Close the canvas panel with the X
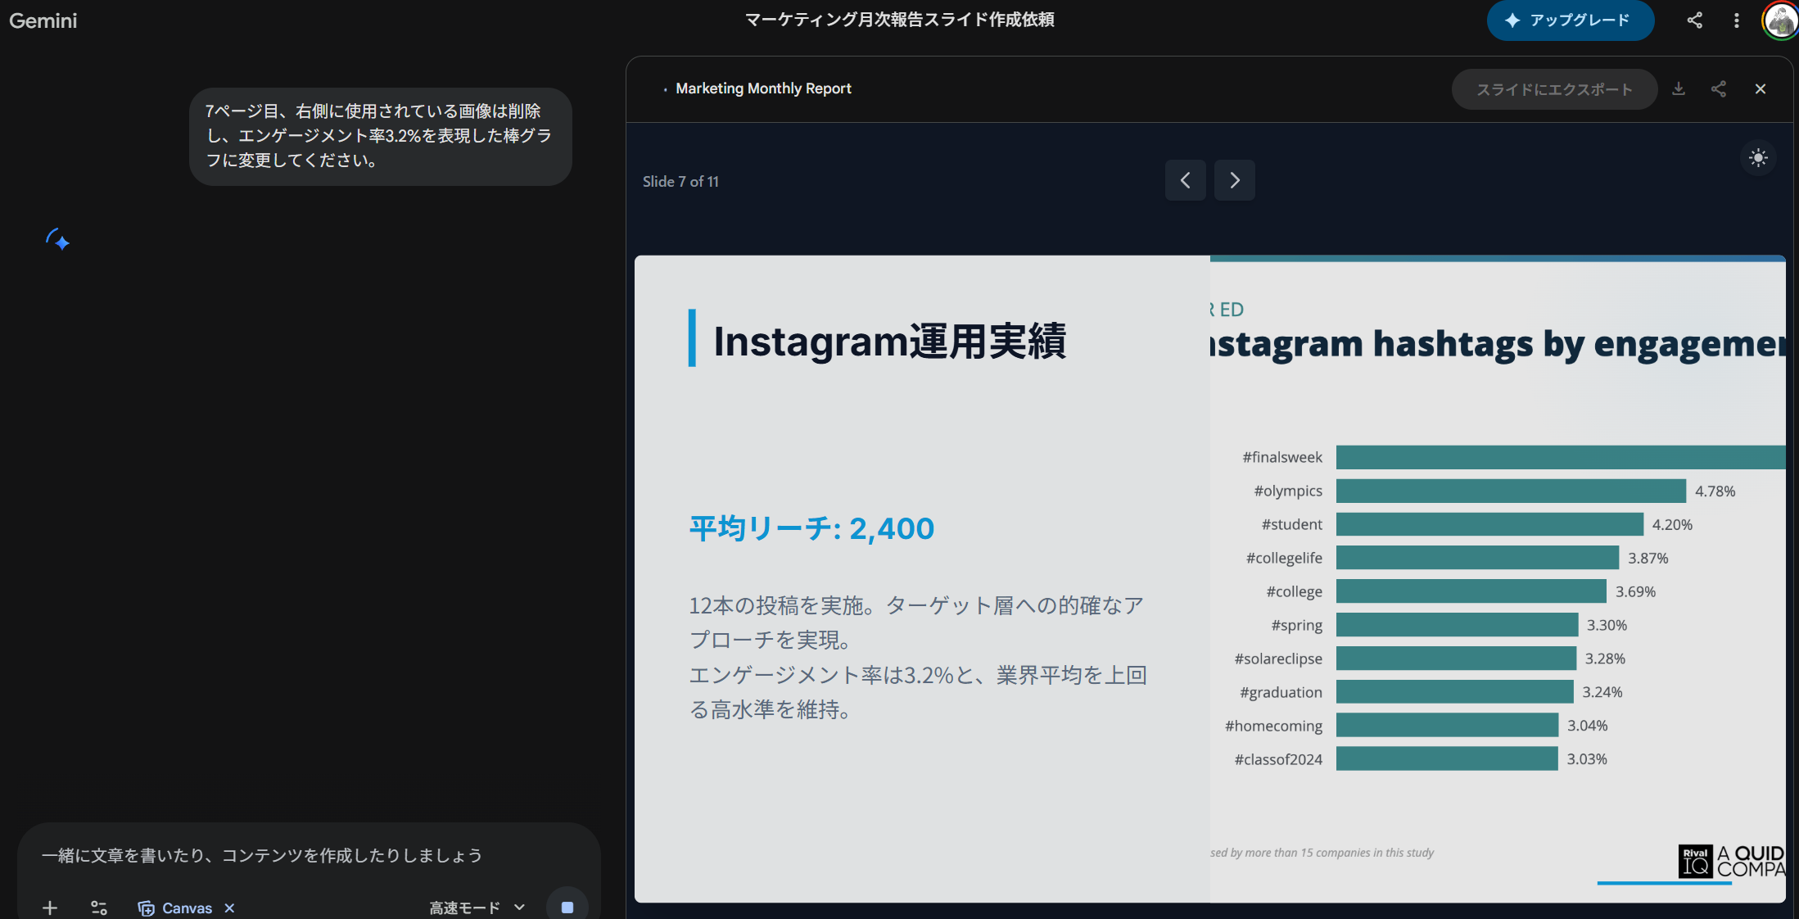 tap(1761, 88)
